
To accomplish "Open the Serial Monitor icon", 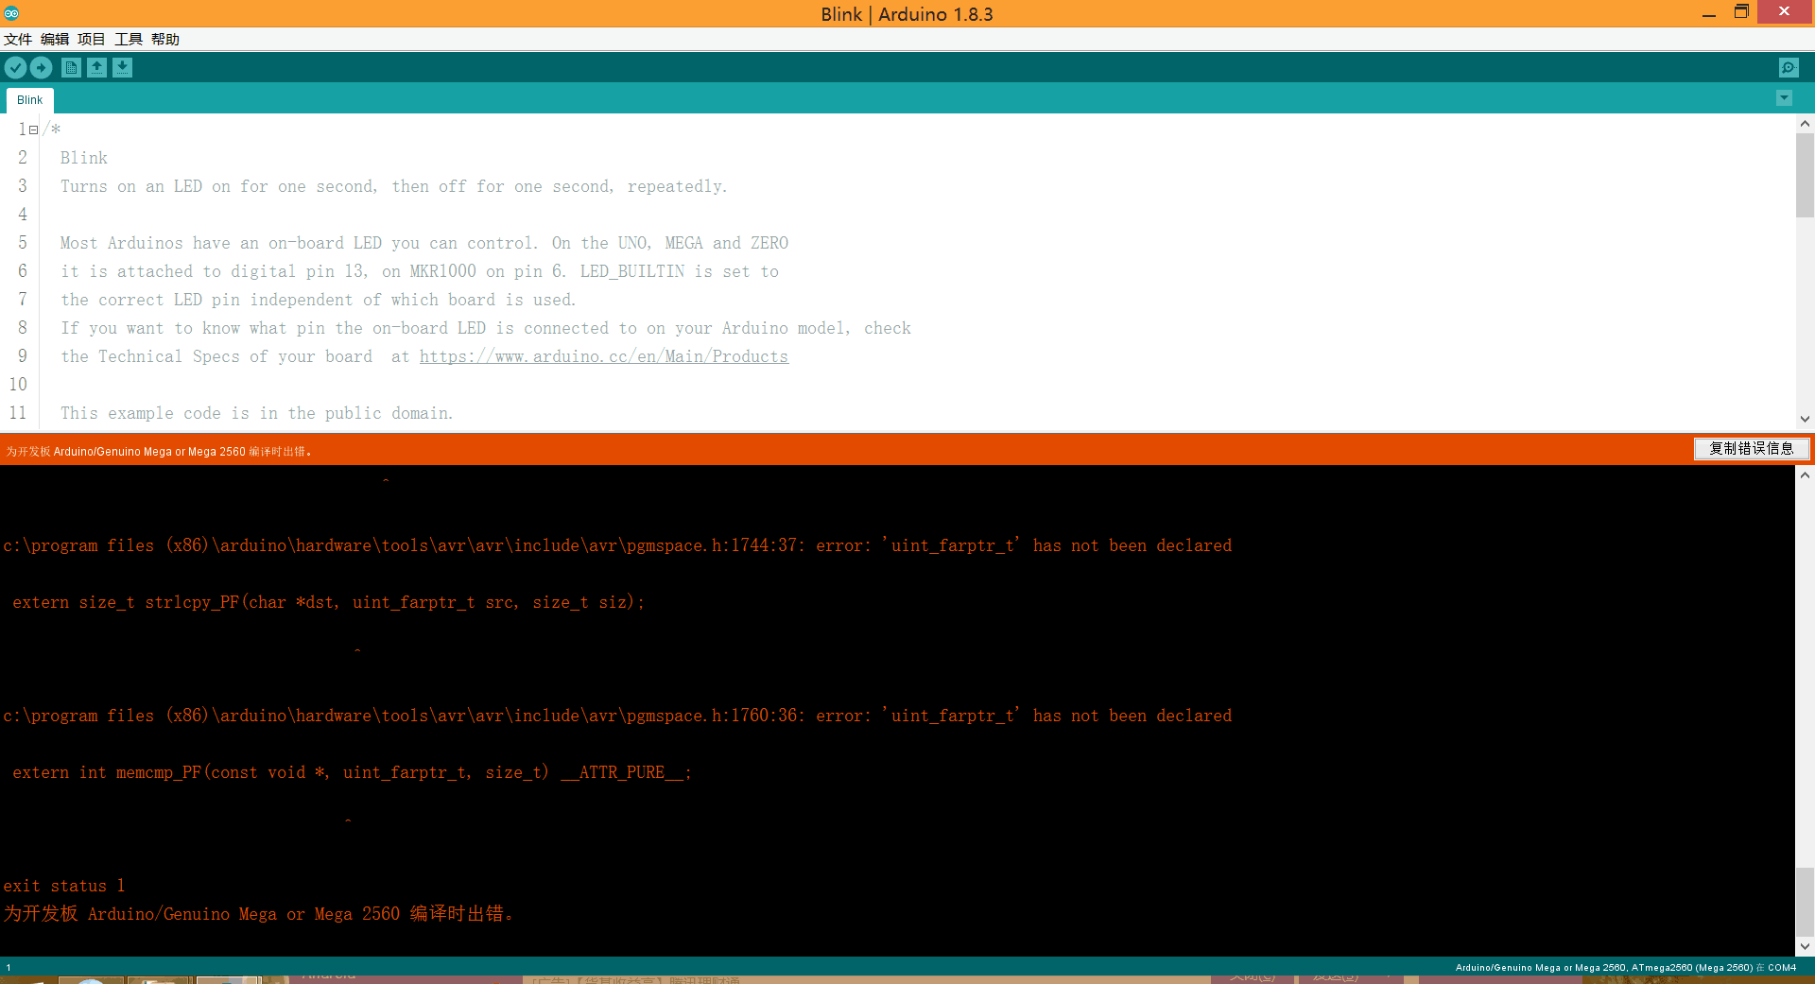I will (1788, 67).
